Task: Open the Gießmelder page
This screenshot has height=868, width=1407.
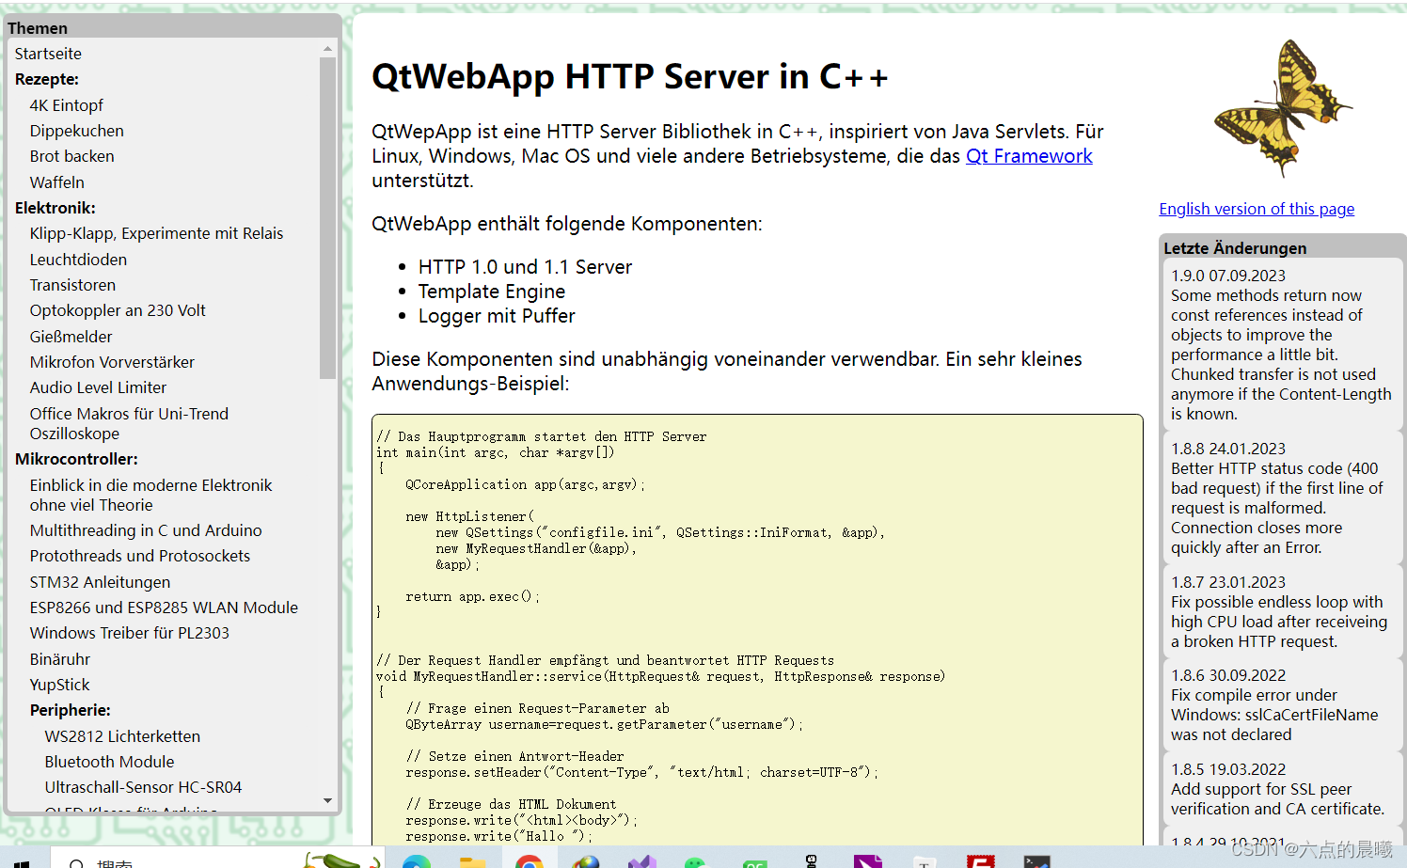Action: [71, 337]
